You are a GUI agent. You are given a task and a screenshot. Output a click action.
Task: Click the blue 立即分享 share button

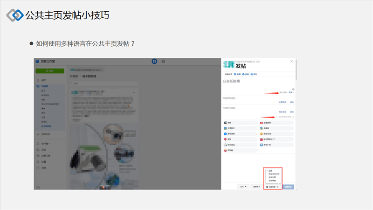(288, 187)
